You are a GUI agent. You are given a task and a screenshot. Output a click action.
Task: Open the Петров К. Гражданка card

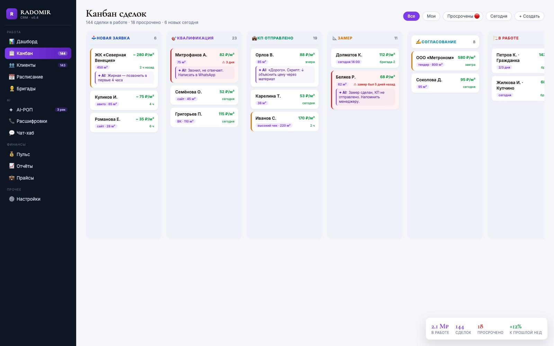pyautogui.click(x=518, y=61)
